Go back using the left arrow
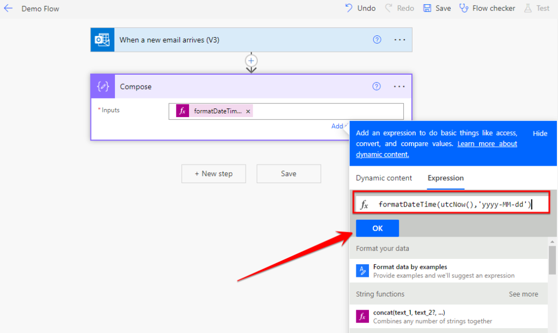 8,8
